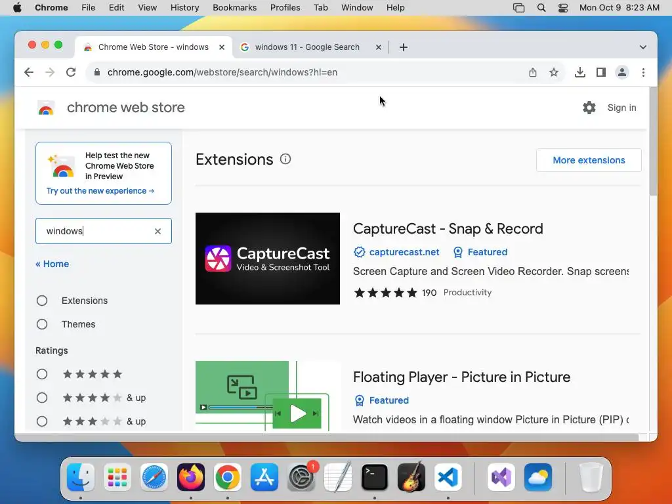Switch to windows 11 Google Search tab
The width and height of the screenshot is (672, 504).
[x=307, y=47]
